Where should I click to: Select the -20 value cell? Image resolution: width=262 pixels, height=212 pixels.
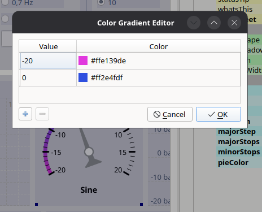[48, 61]
